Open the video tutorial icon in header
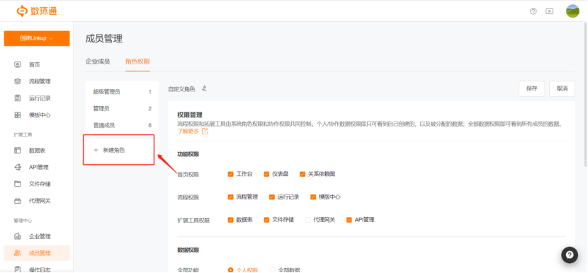 point(549,11)
